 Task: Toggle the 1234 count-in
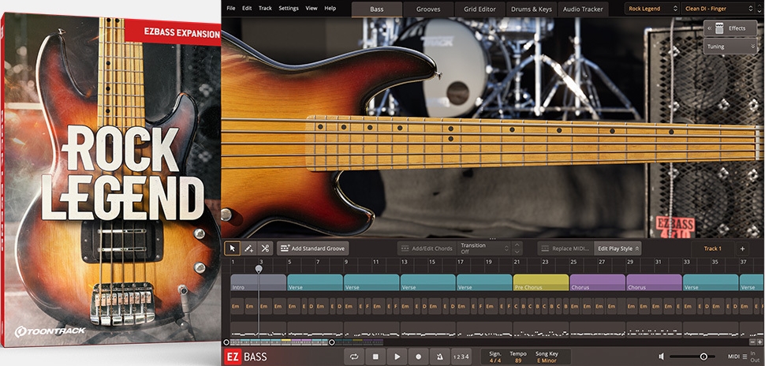(461, 357)
